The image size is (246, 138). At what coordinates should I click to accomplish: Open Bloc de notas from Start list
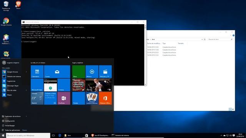pos(12,90)
